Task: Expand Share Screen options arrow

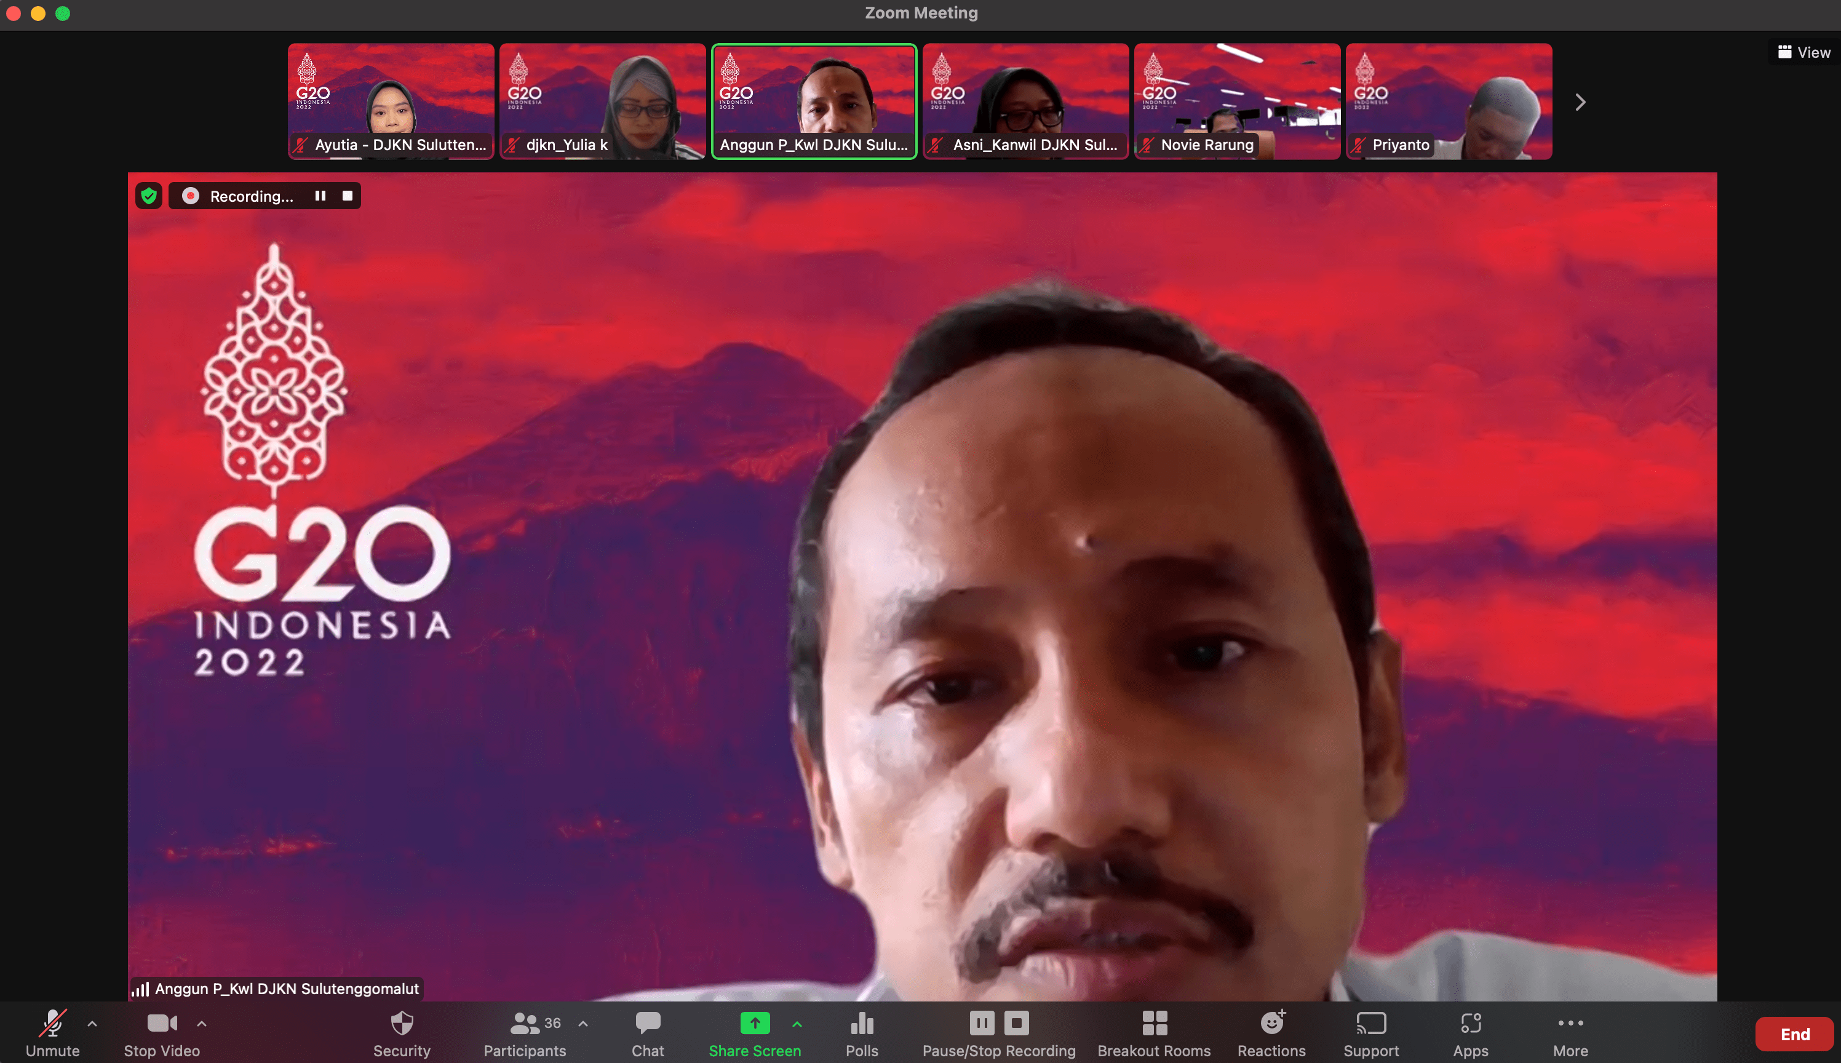Action: pyautogui.click(x=797, y=1024)
